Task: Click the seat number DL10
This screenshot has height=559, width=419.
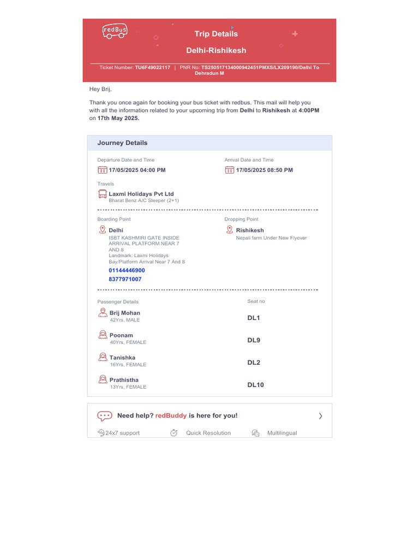Action: click(255, 385)
